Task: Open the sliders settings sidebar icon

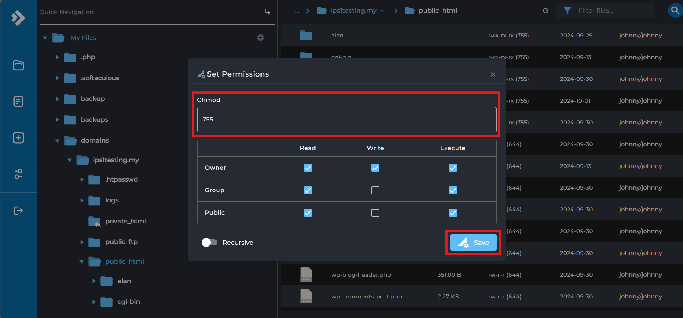Action: 18,174
